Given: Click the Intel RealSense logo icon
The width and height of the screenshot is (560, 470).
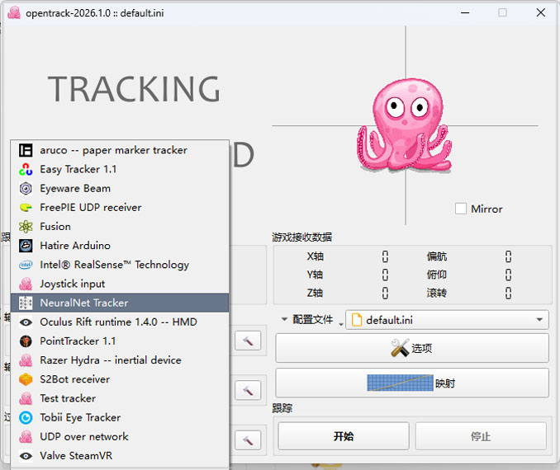Looking at the screenshot, I should [x=26, y=265].
